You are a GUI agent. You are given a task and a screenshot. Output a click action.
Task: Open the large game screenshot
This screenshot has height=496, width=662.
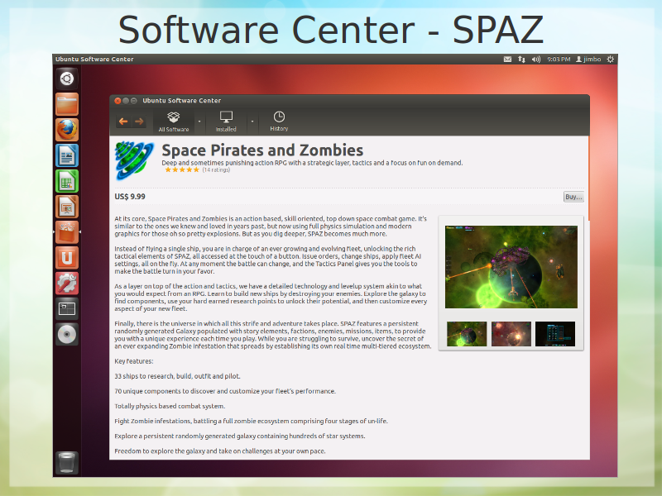[x=511, y=267]
